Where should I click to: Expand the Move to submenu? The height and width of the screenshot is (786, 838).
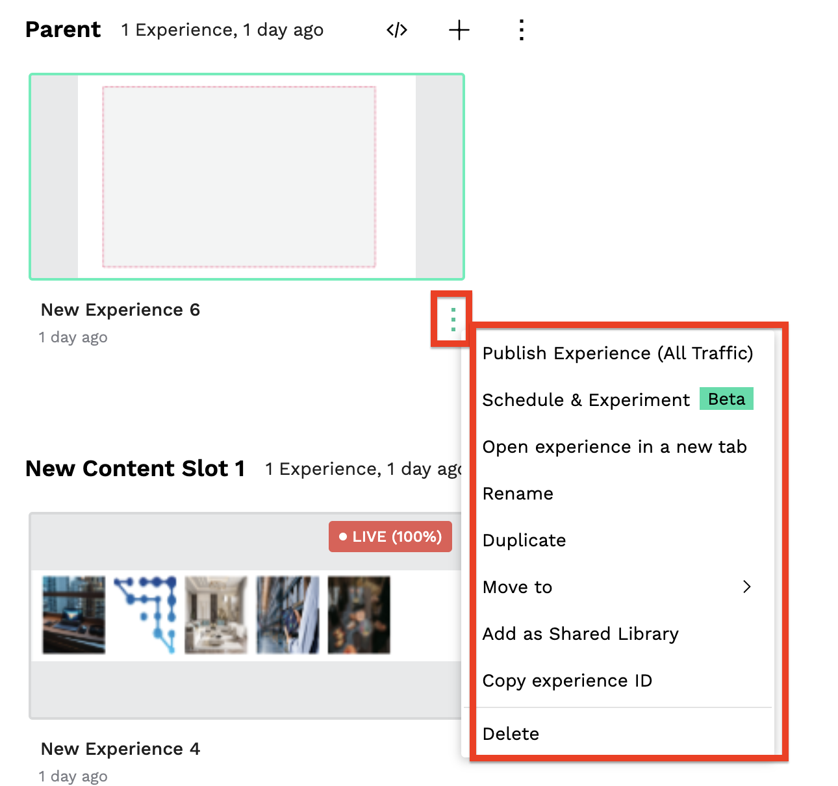pyautogui.click(x=618, y=587)
